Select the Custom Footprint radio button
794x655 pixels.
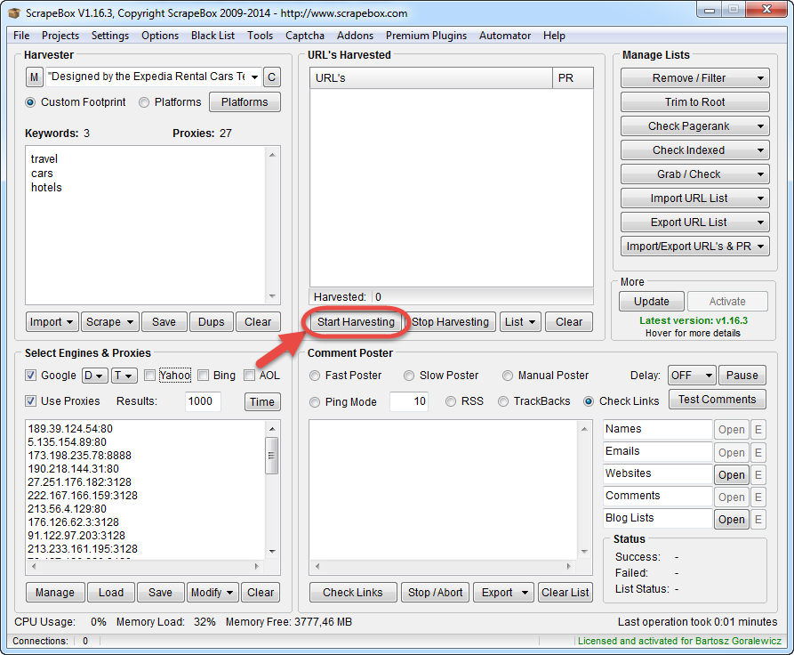click(x=30, y=102)
